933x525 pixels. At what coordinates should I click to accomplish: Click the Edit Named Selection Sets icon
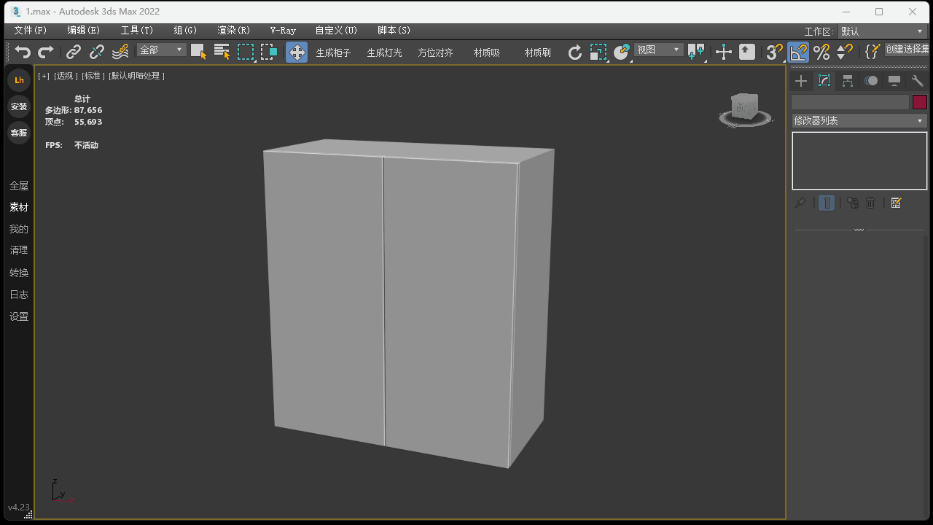[x=872, y=52]
